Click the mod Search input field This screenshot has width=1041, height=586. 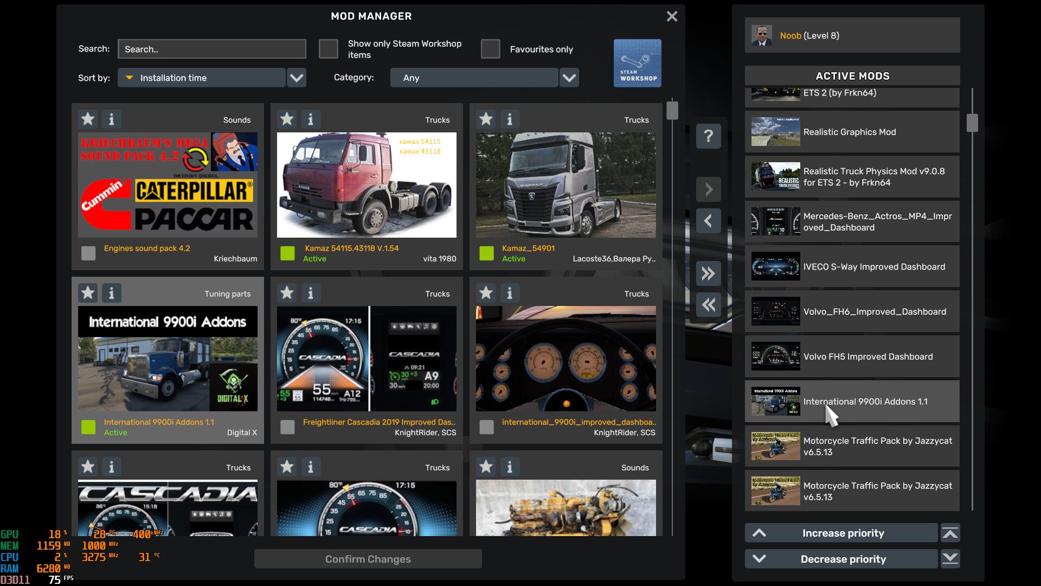coord(211,49)
